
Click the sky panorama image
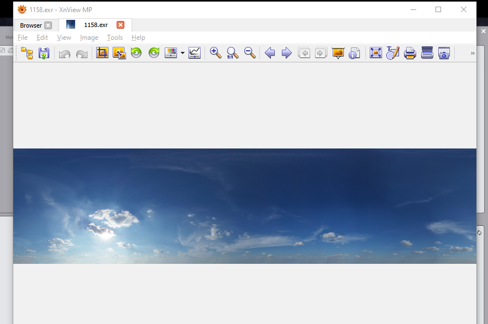(x=245, y=206)
